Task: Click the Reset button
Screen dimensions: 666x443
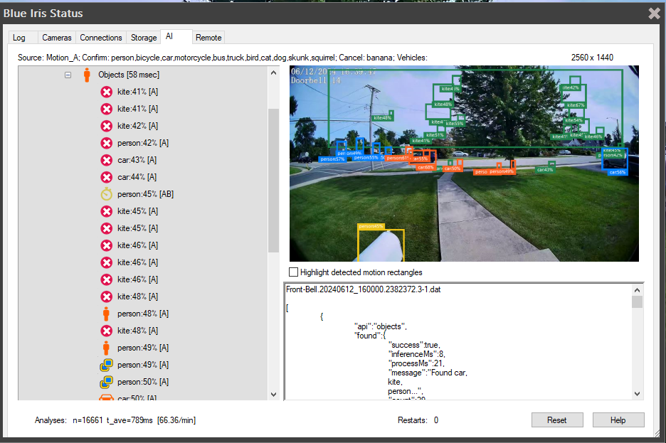Action: coord(557,420)
